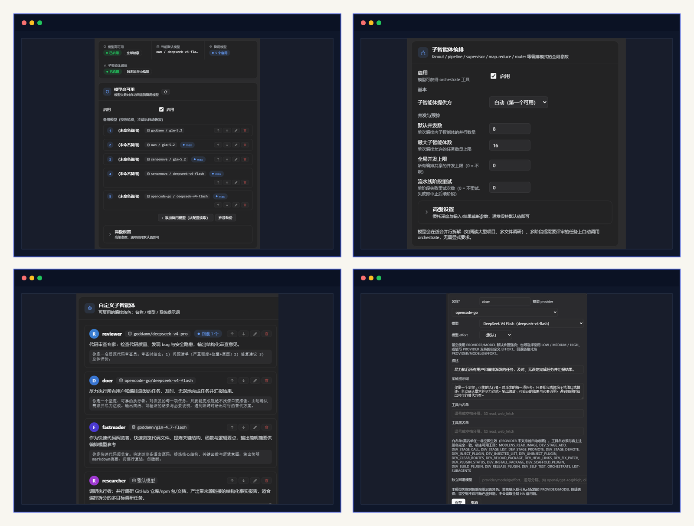Click the 最大子智能体数 input field
Screen dimensions: 694x526
point(510,145)
